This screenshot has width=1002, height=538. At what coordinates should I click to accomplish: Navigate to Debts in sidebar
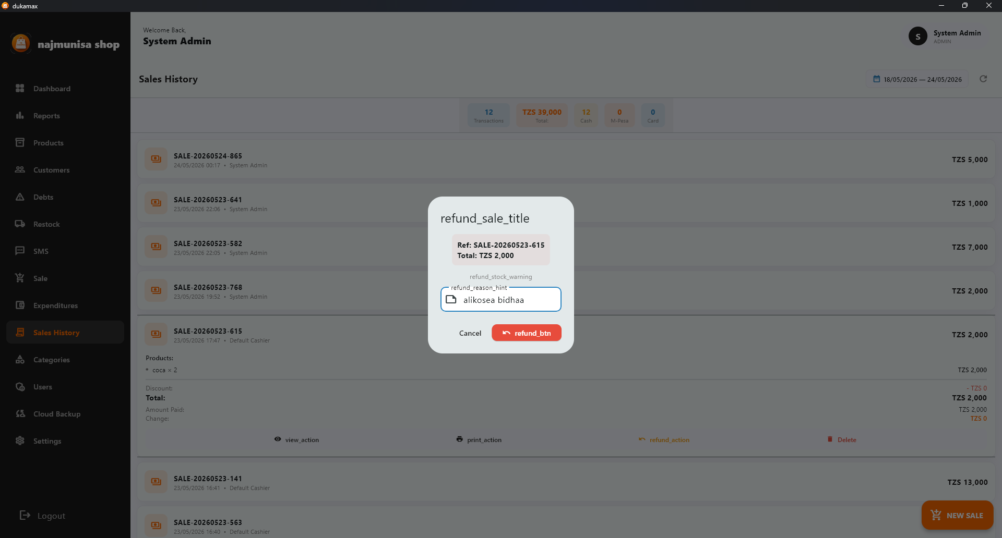tap(65, 197)
